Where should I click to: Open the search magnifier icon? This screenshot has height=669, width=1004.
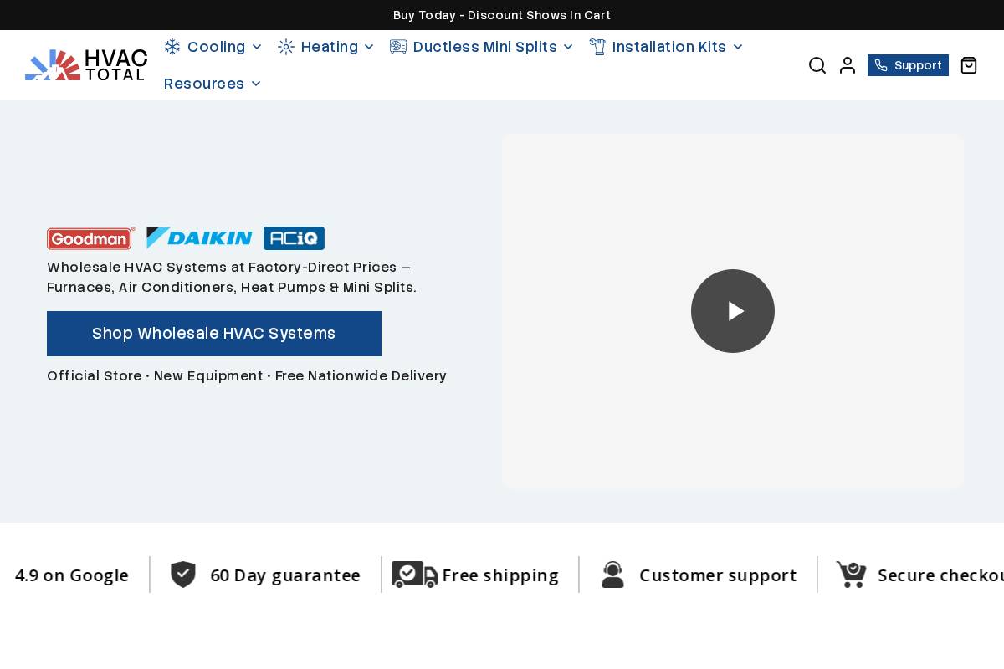[x=817, y=65]
